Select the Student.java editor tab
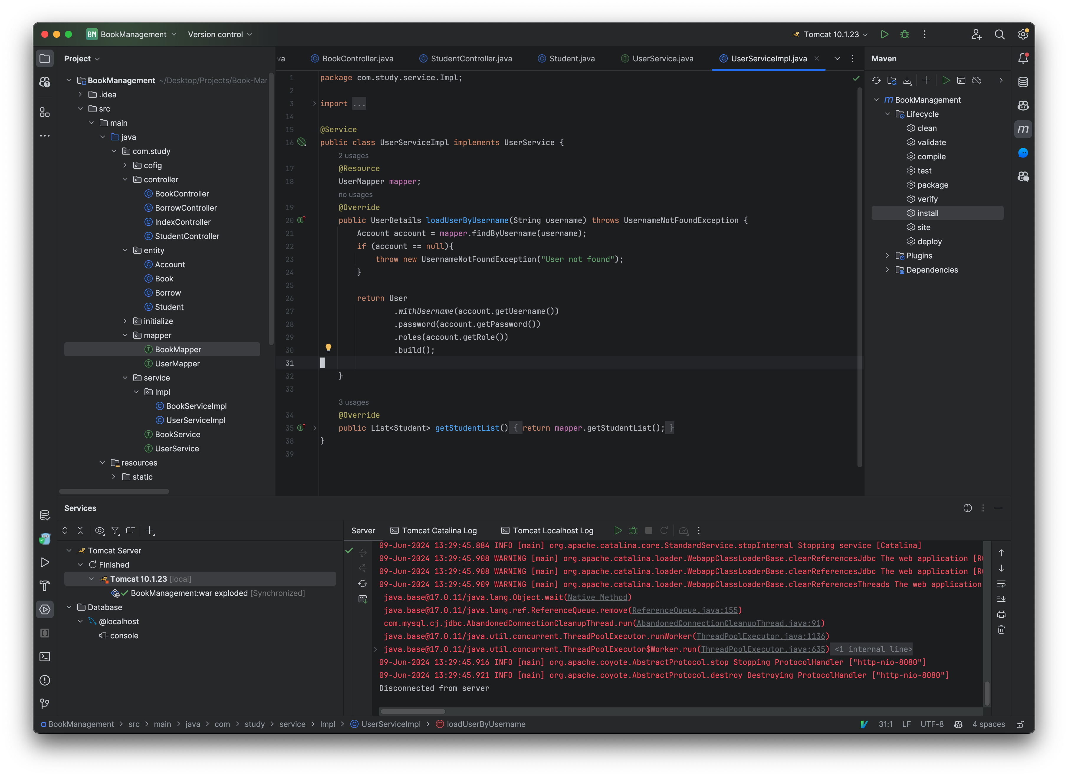1068x777 pixels. [x=566, y=58]
